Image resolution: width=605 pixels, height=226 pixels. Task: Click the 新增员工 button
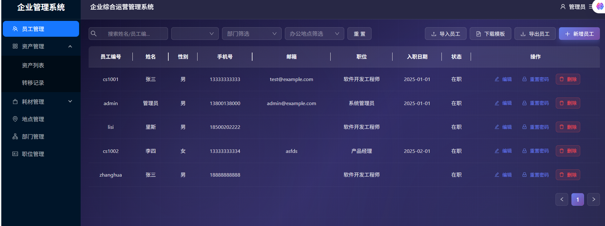[579, 34]
